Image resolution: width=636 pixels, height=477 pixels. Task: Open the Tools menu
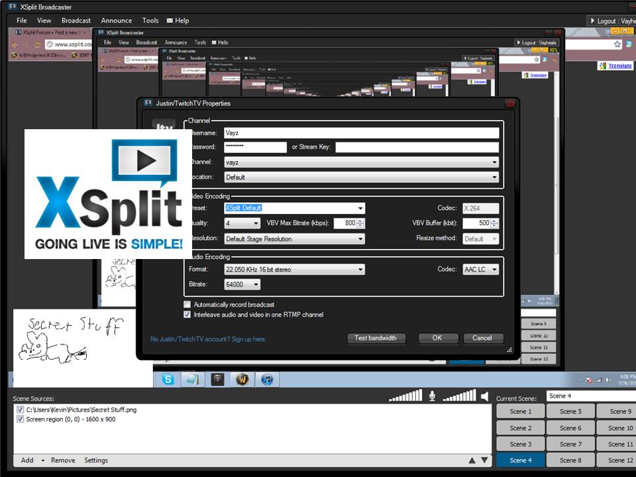click(x=150, y=21)
